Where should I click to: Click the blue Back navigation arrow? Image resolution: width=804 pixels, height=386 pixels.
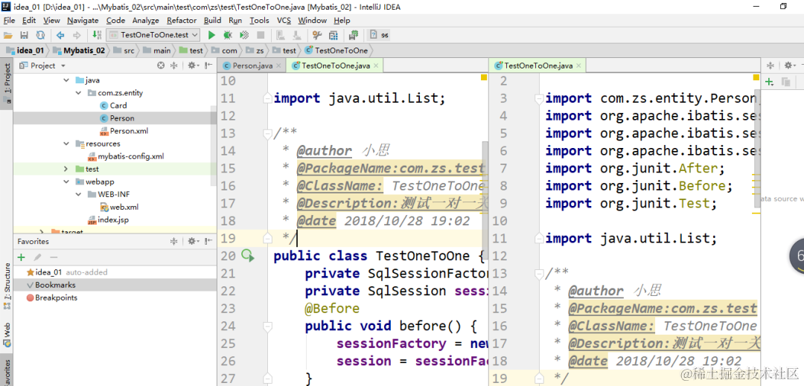click(60, 35)
